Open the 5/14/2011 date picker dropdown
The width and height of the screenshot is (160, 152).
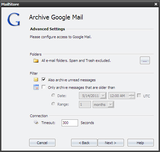point(103,96)
